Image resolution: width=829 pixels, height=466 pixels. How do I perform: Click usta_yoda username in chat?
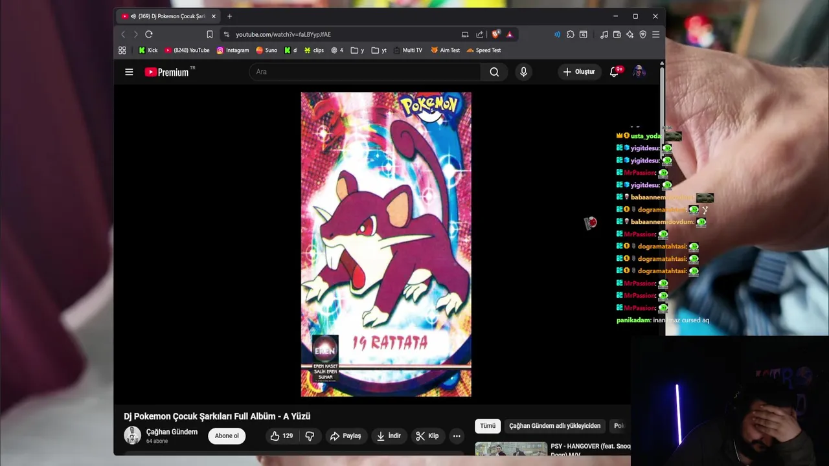pos(645,136)
